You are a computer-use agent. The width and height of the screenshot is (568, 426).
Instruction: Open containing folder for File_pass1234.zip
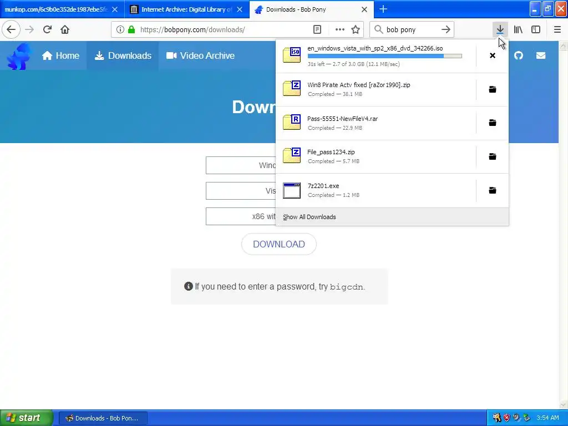click(x=493, y=156)
